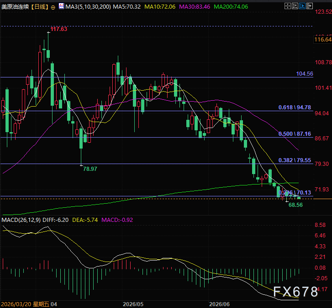
Task: Select the 美原油连续 instrument title
Action: coord(15,7)
